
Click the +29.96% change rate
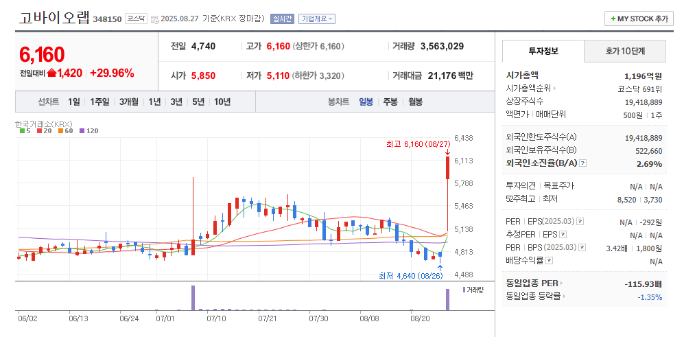click(112, 73)
